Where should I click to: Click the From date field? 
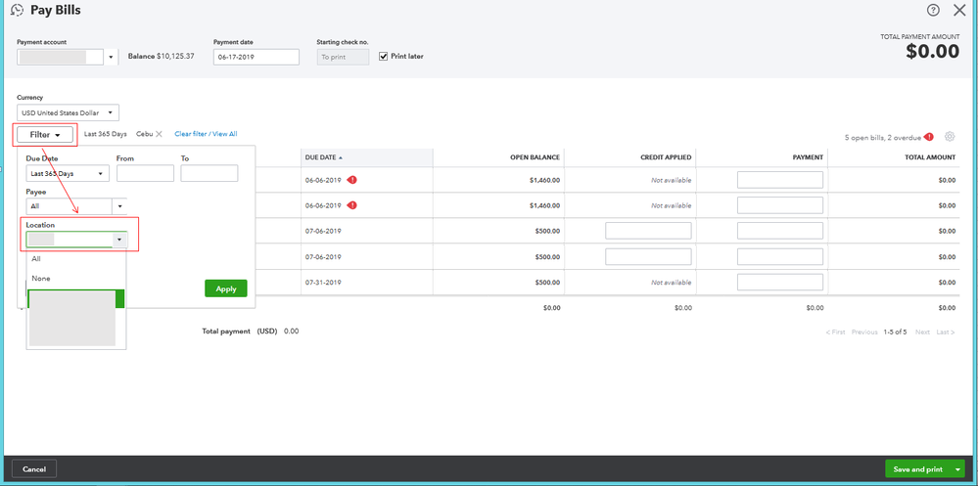coord(145,173)
